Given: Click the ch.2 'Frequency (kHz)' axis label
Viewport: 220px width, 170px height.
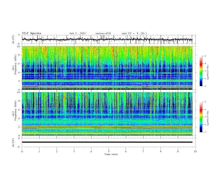Looking at the screenshot, I should pos(16,111).
